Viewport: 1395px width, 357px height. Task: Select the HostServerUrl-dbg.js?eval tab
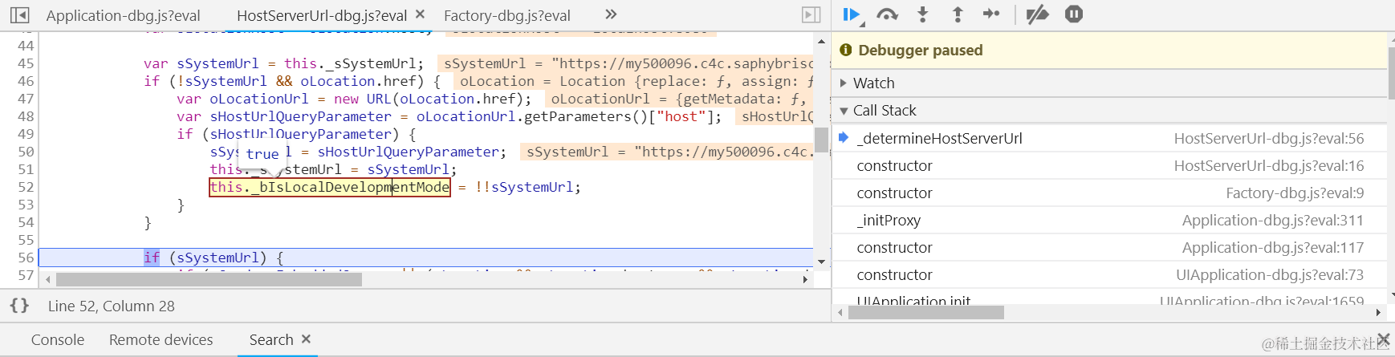click(x=322, y=15)
